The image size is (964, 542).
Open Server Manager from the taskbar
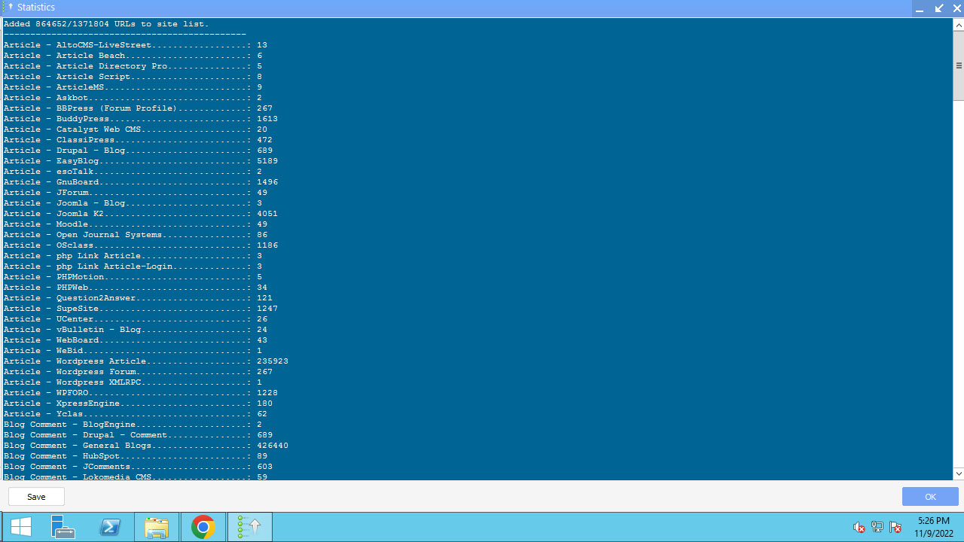tap(63, 528)
